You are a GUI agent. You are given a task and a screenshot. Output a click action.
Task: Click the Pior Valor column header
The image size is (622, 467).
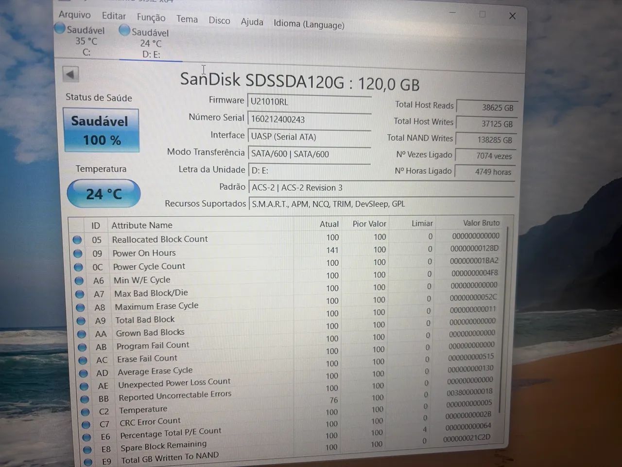click(369, 224)
